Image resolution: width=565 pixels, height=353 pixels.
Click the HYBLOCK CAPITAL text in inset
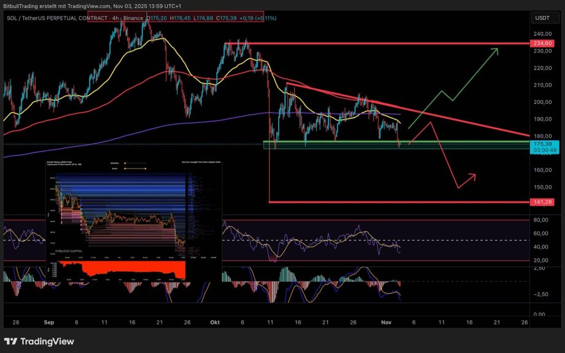point(68,251)
